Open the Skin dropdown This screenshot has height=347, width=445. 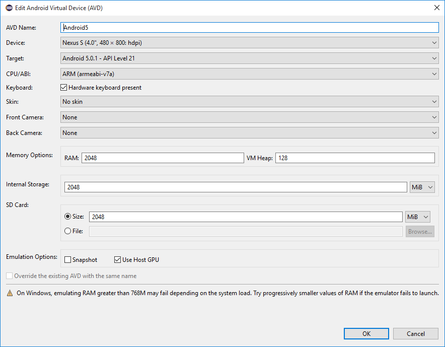click(x=250, y=102)
